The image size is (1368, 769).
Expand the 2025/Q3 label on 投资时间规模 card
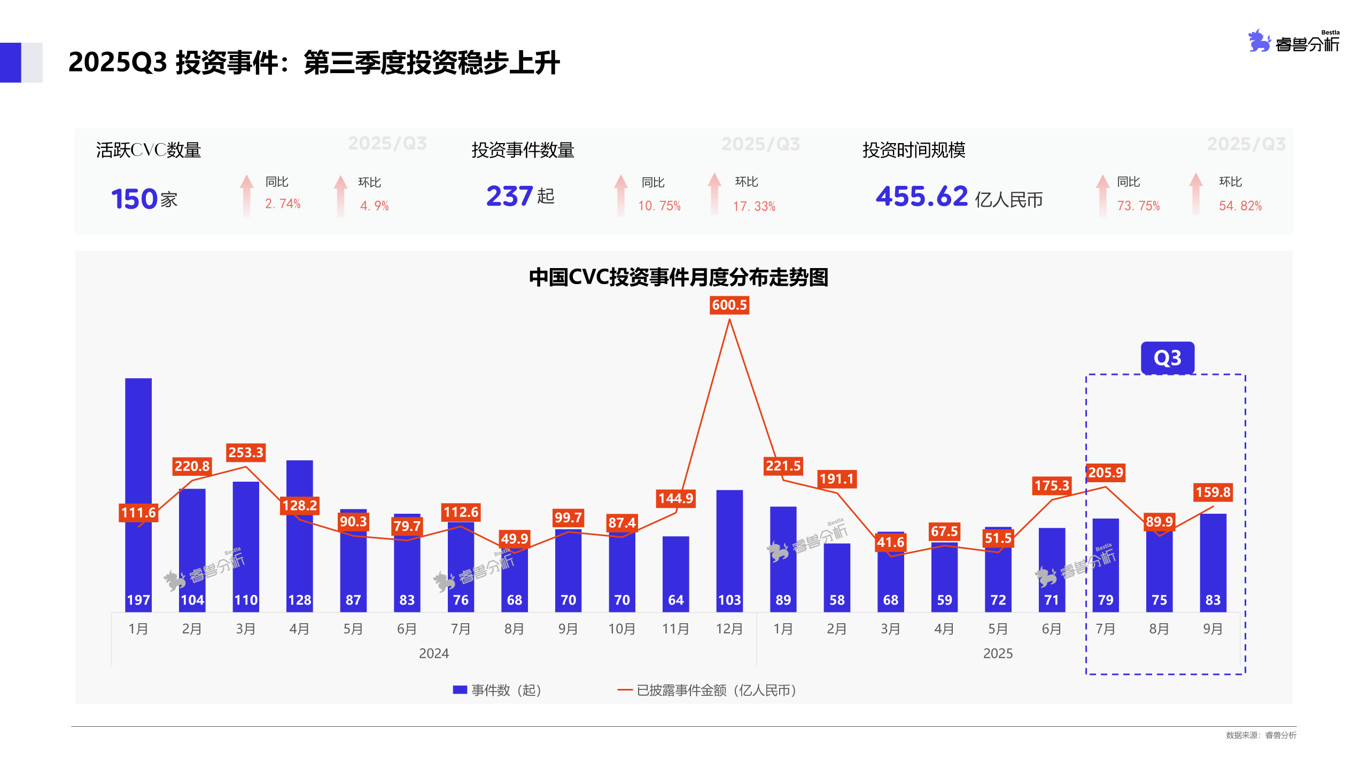1245,143
